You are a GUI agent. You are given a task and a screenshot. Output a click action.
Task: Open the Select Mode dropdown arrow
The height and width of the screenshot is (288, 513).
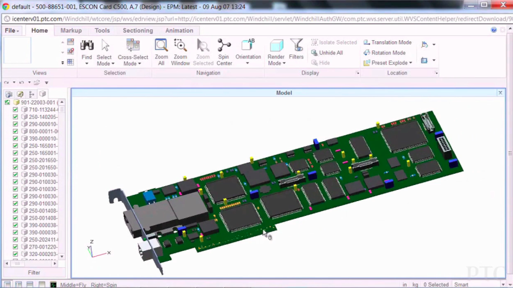coord(113,64)
